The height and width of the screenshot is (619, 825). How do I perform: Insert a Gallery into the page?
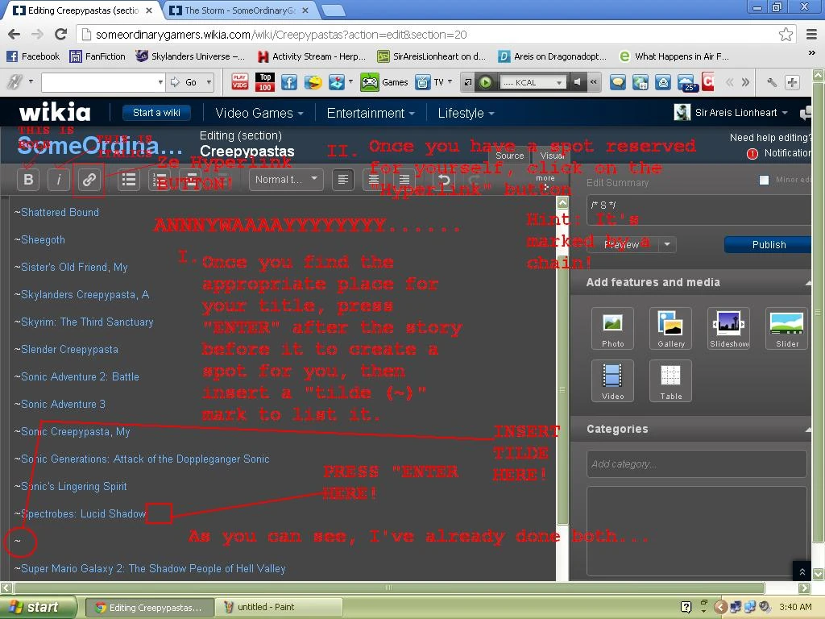tap(671, 329)
